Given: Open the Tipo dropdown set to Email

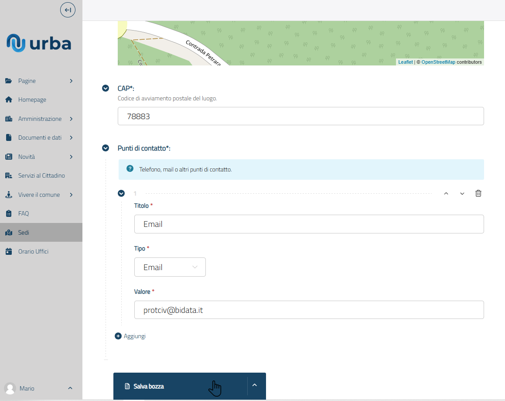Looking at the screenshot, I should [170, 267].
